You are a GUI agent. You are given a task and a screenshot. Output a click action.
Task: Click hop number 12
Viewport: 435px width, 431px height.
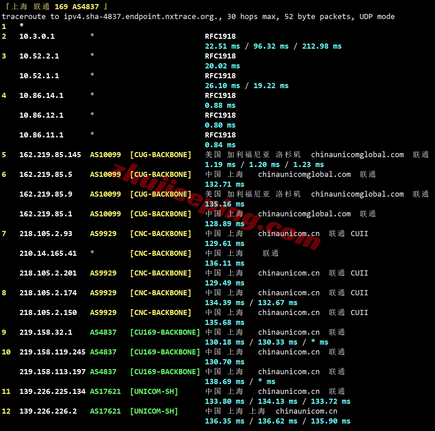(x=6, y=411)
